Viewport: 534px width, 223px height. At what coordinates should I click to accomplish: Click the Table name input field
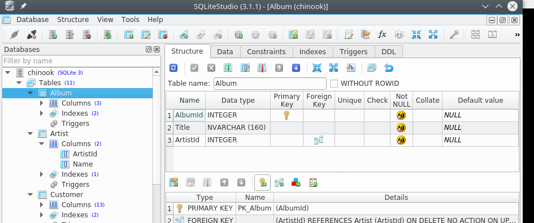(270, 84)
